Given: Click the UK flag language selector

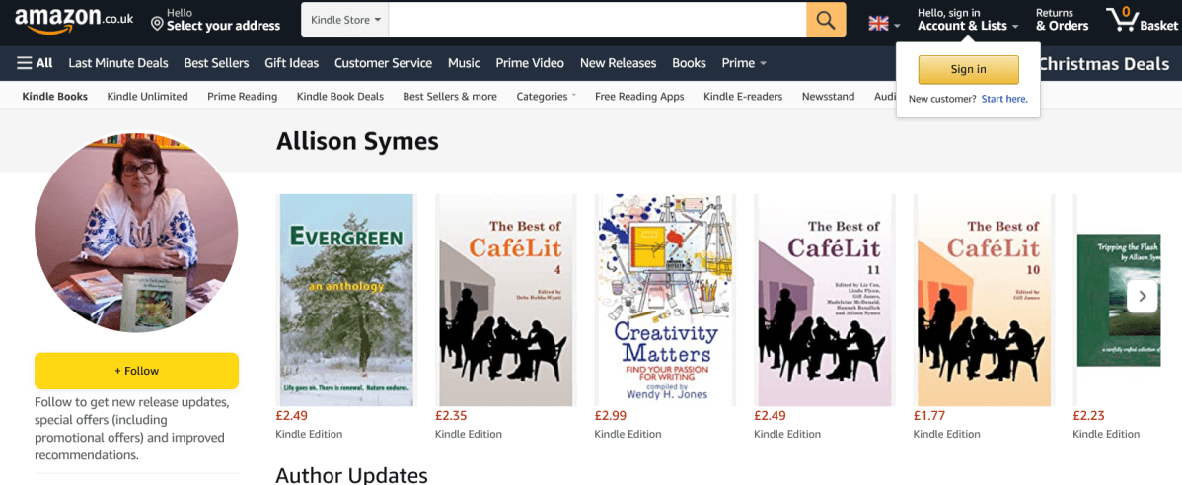Looking at the screenshot, I should tap(883, 24).
